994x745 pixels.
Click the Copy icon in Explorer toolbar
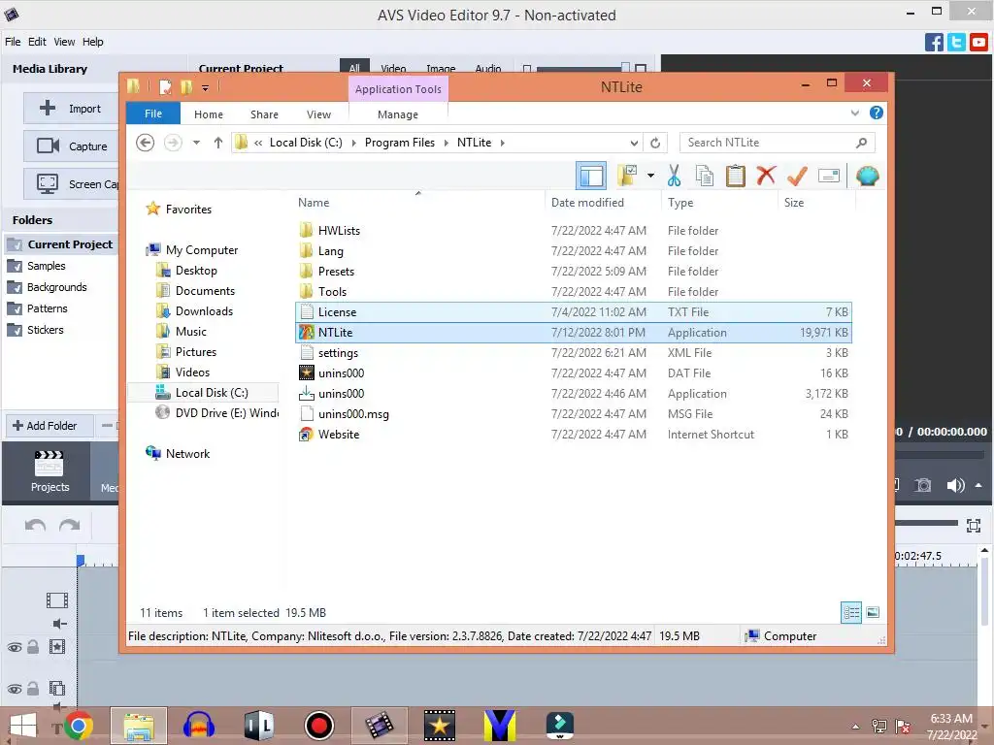coord(705,176)
